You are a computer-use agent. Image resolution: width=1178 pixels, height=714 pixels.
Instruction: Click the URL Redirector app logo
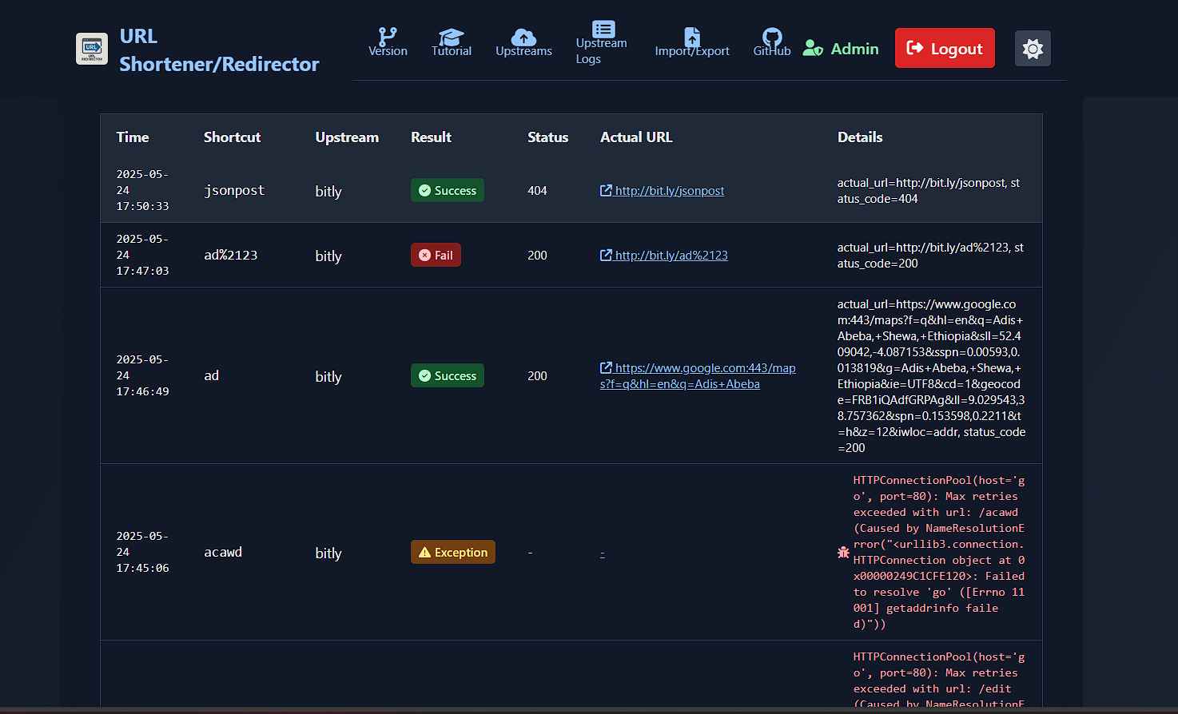[92, 49]
